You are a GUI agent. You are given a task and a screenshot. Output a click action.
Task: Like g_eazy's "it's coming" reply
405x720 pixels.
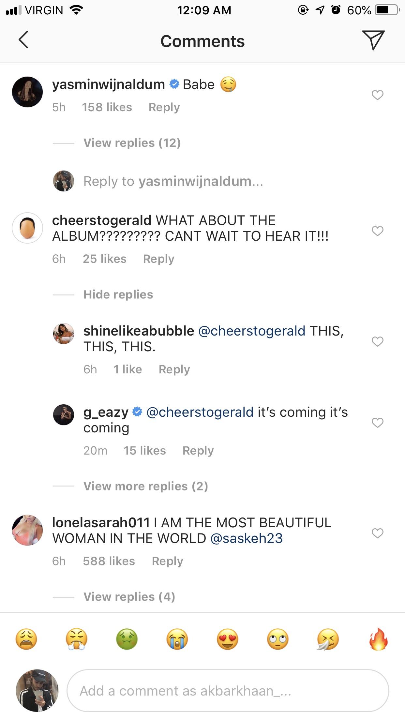(378, 423)
